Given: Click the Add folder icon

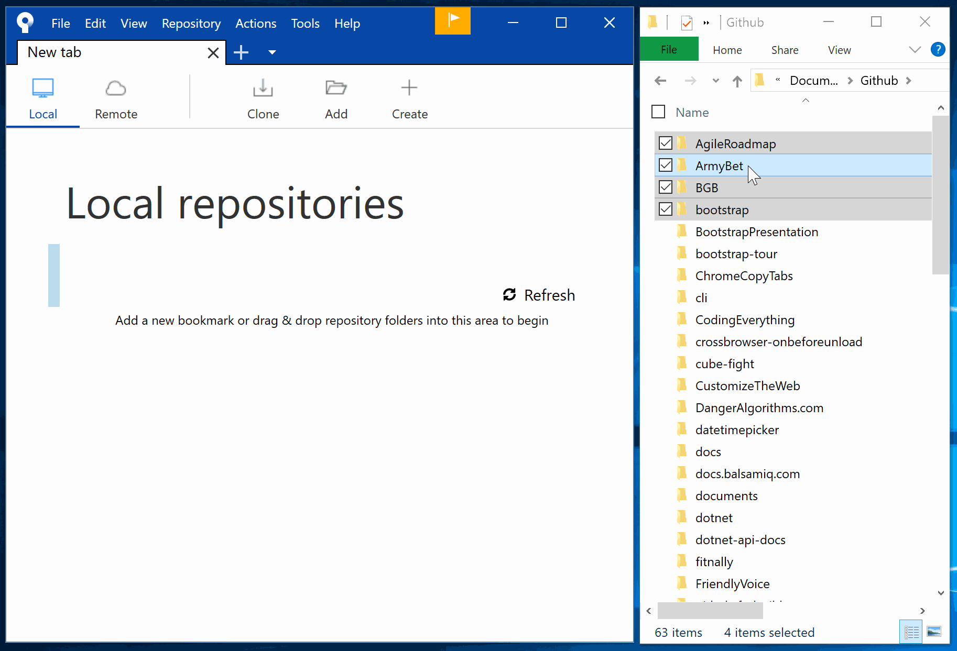Looking at the screenshot, I should [x=336, y=87].
